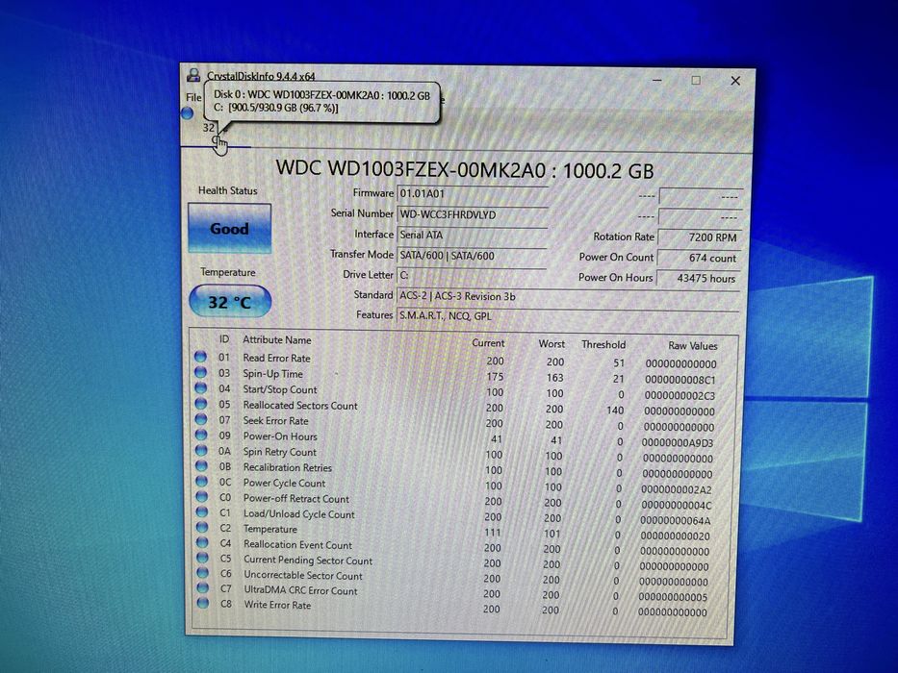The width and height of the screenshot is (898, 673).
Task: Click the Power On Count 674 value
Action: coord(700,258)
